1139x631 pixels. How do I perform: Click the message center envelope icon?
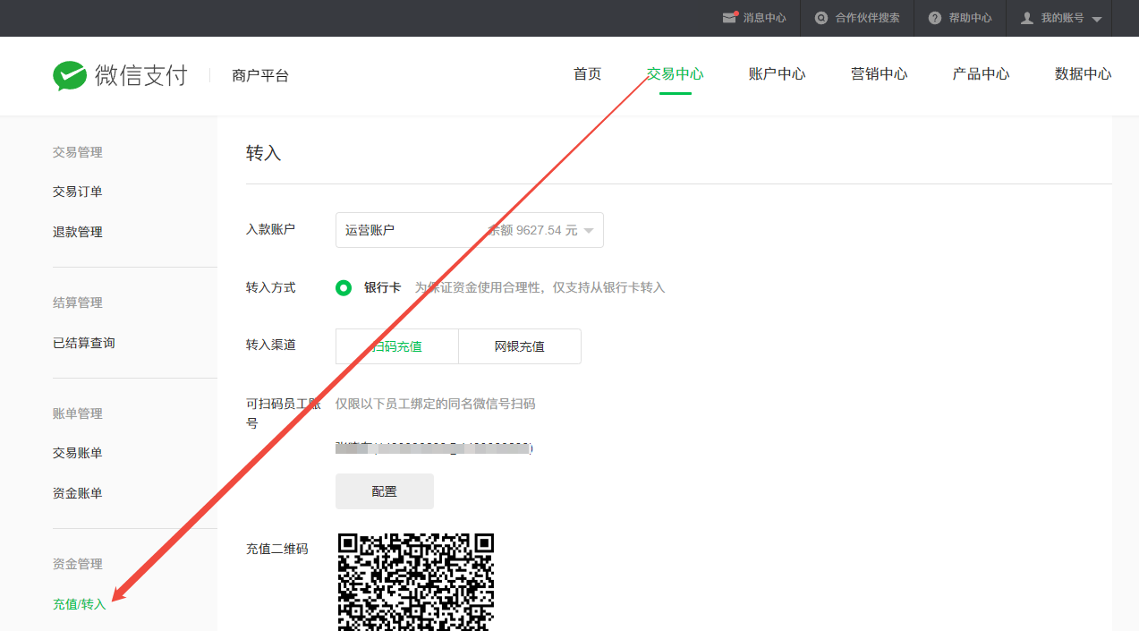coord(730,18)
